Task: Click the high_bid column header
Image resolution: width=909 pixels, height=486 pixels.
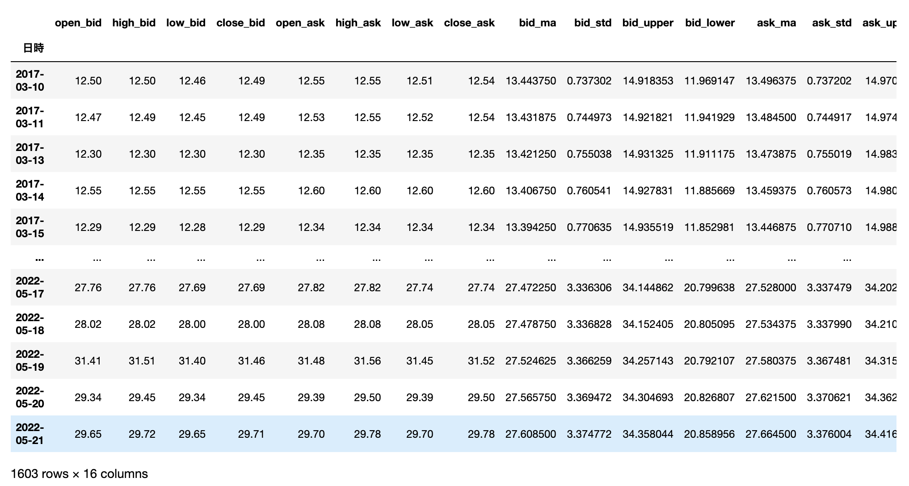Action: (x=134, y=23)
